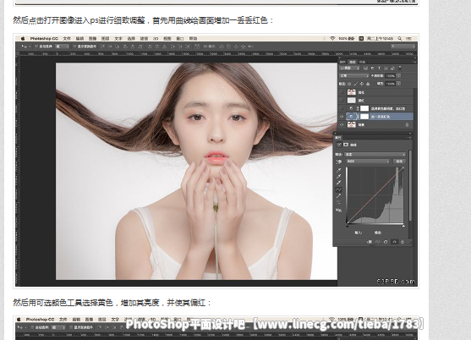
Task: Select the edit curve points tool
Action: 338,189
